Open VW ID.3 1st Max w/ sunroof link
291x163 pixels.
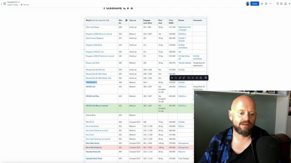click(97, 105)
